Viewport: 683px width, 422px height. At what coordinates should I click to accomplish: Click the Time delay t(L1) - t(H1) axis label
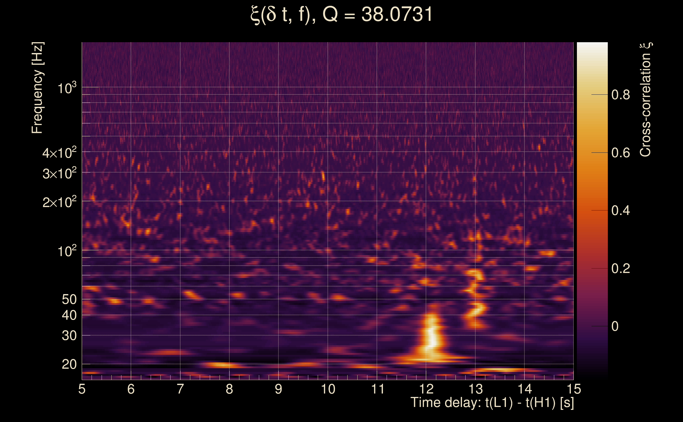click(x=492, y=402)
